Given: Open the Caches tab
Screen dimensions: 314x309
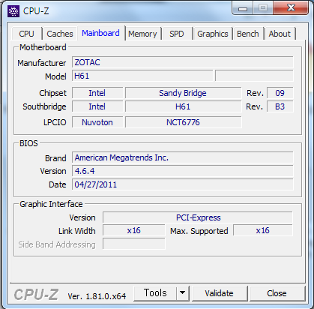Looking at the screenshot, I should click(x=60, y=34).
